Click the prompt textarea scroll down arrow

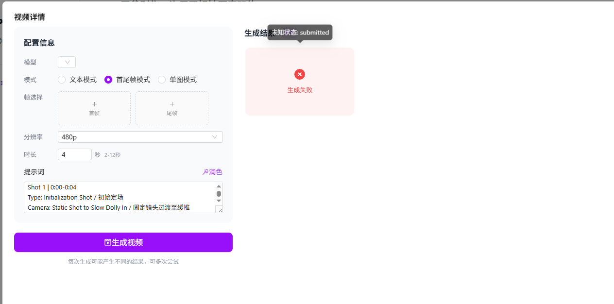click(x=219, y=201)
